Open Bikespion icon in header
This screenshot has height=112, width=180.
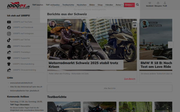pos(158,3)
